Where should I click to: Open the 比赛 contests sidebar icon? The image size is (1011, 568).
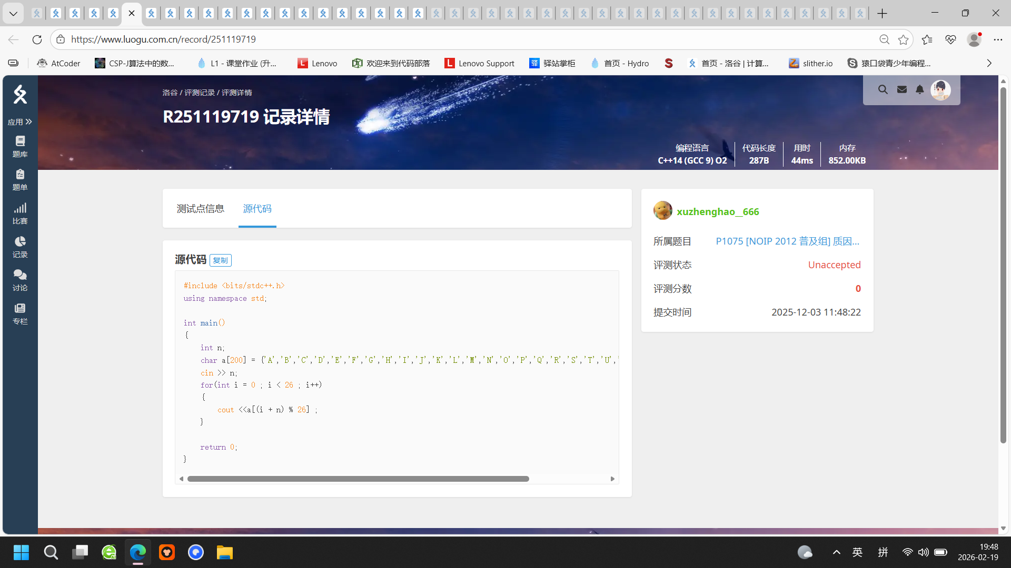(20, 213)
